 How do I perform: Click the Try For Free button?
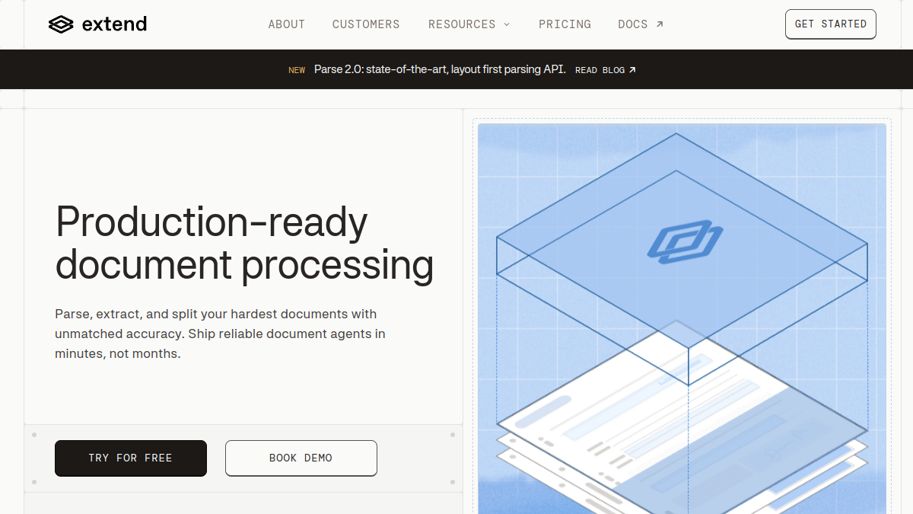point(131,458)
